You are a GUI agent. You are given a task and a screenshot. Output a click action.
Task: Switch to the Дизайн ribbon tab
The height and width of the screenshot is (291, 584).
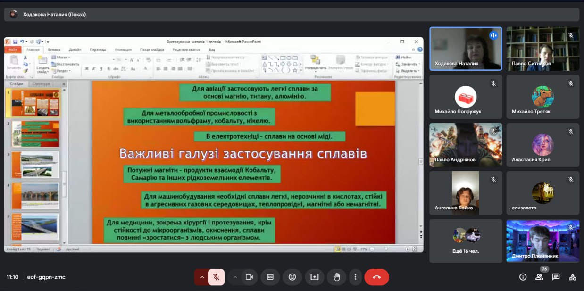[75, 50]
